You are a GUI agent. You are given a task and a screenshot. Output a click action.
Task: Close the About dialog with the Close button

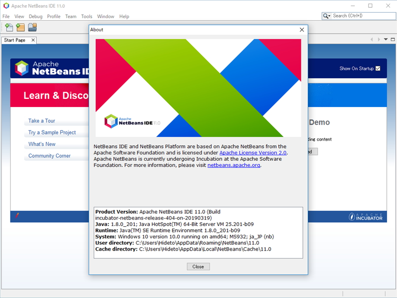[198, 267]
